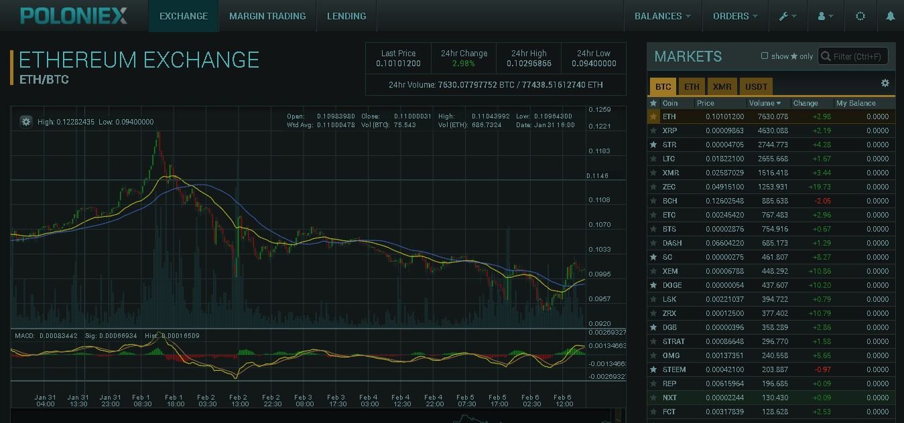Viewport: 904px width, 423px height.
Task: Click the 24hr High 0.10296865 value
Action: coord(529,64)
